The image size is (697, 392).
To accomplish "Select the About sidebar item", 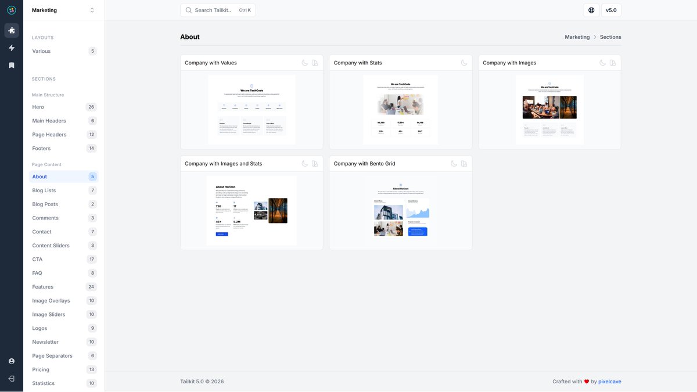I will click(x=64, y=177).
